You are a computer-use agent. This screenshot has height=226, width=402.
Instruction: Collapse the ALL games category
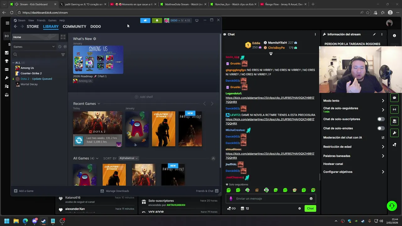coord(14,63)
